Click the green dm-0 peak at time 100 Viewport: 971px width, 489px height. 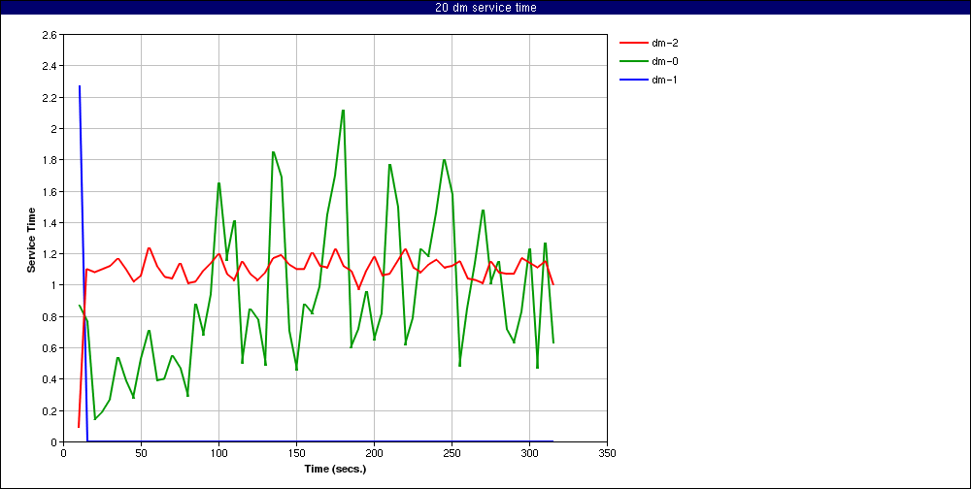(x=218, y=183)
